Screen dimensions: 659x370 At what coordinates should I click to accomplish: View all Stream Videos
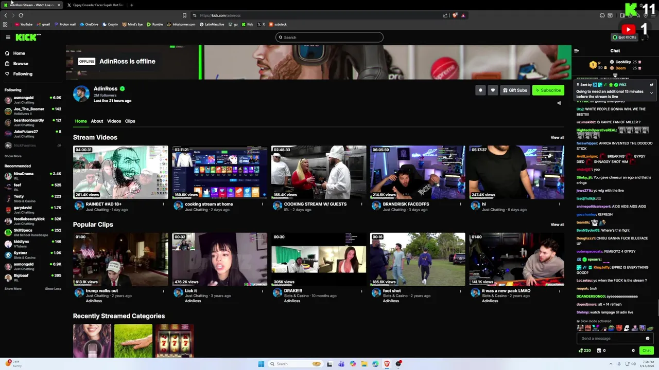557,138
